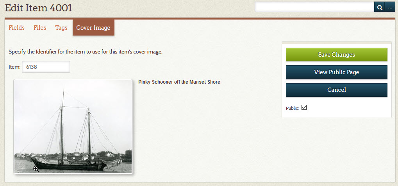The width and height of the screenshot is (398, 186).
Task: Click the zoom magnifier on schooner image
Action: click(36, 169)
